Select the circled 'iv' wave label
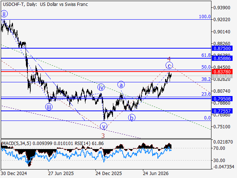 pos(101,88)
